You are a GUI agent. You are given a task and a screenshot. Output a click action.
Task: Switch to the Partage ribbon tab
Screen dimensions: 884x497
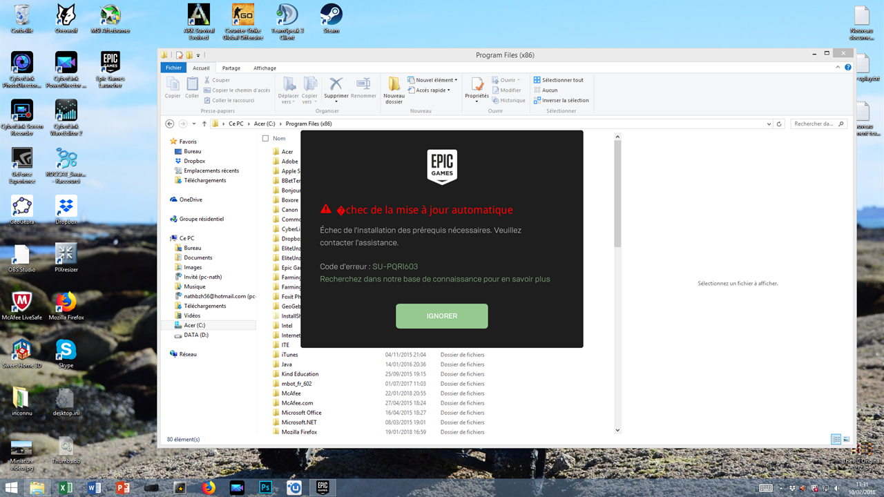pyautogui.click(x=231, y=68)
